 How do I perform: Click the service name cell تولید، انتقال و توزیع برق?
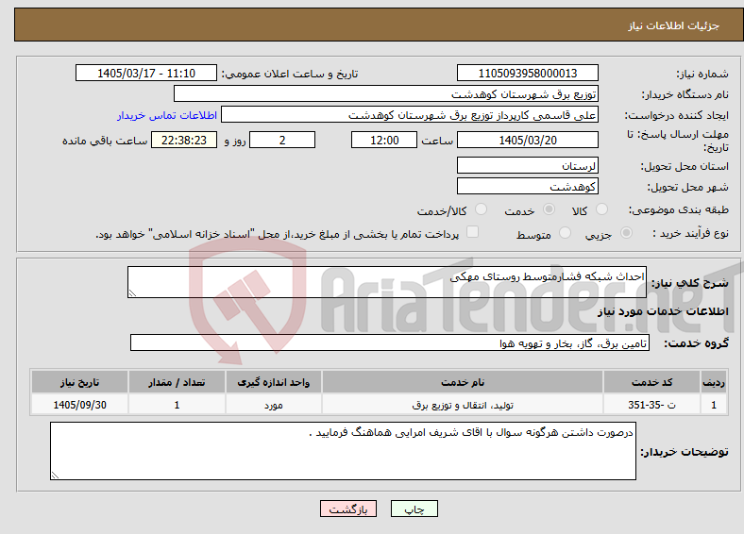point(463,405)
